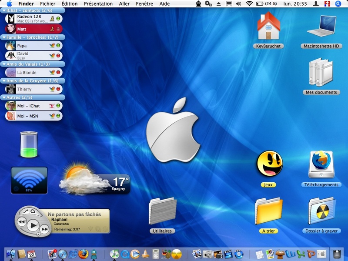Skip to next track in music widget

click(x=45, y=229)
